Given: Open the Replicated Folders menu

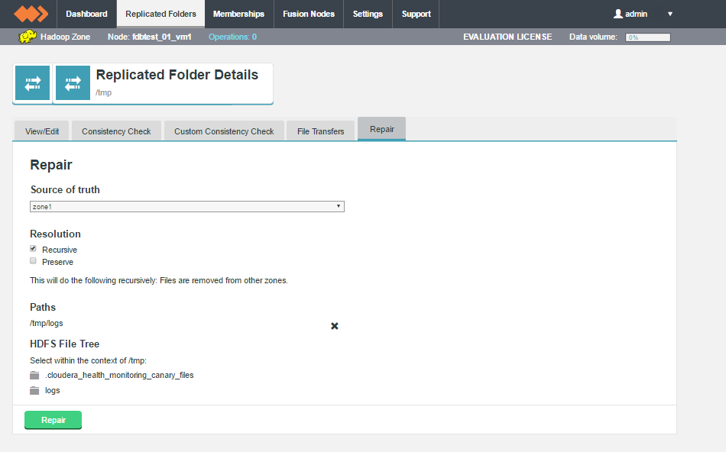Looking at the screenshot, I should (x=160, y=14).
